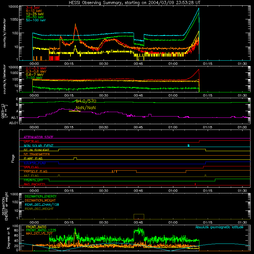Select the cyan 50-100 keV legend label

pyautogui.click(x=36, y=20)
